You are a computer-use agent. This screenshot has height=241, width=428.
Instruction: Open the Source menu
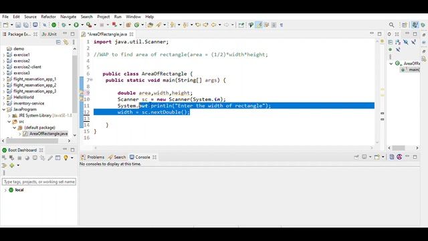[30, 17]
